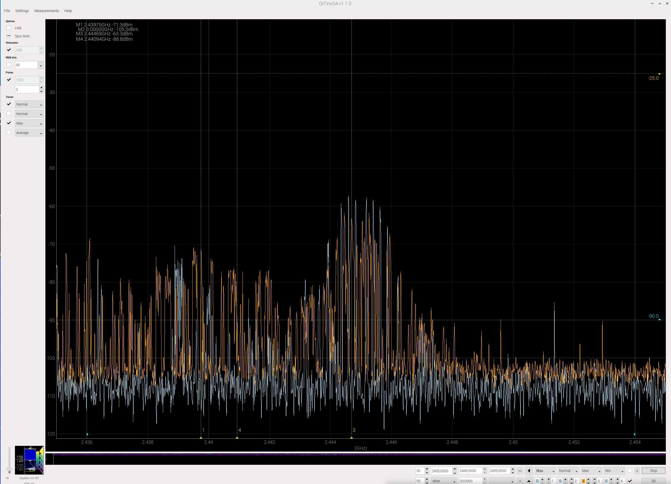This screenshot has width=671, height=484.
Task: Open the RBW kHz dropdown showing 30
Action: point(41,65)
